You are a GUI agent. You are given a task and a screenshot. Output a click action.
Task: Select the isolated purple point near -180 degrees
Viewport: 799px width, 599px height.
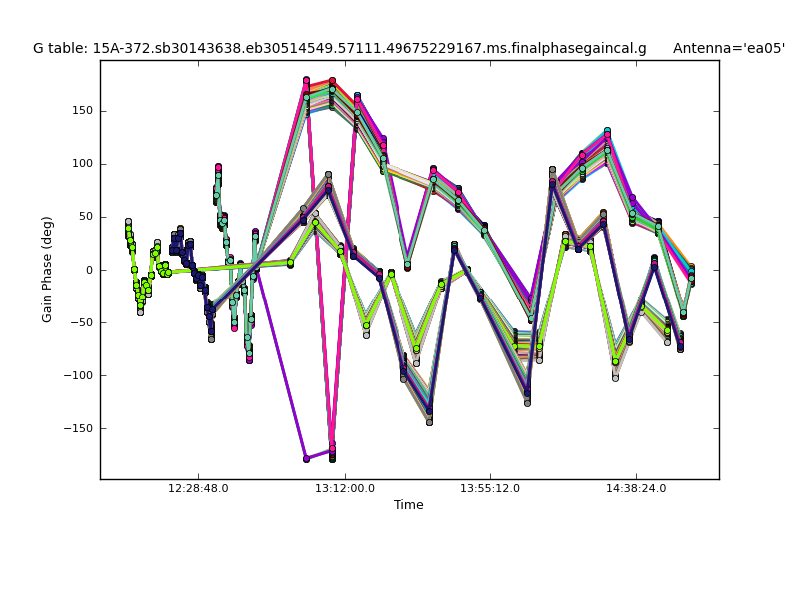pos(306,459)
